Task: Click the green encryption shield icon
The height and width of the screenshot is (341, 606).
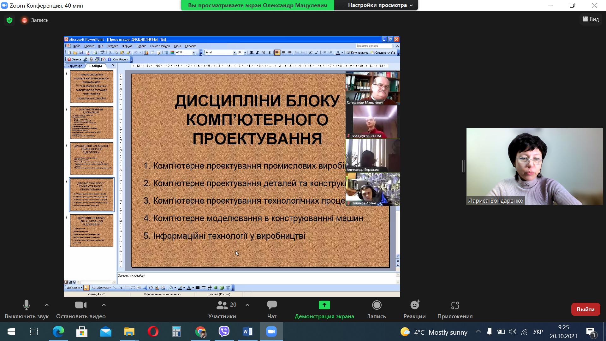Action: (x=9, y=20)
